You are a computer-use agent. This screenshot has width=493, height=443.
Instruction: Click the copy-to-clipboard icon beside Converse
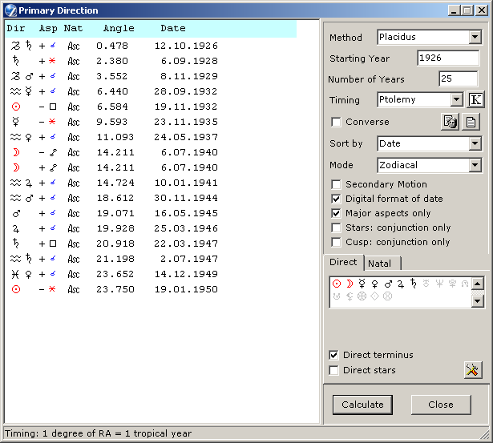coord(450,122)
